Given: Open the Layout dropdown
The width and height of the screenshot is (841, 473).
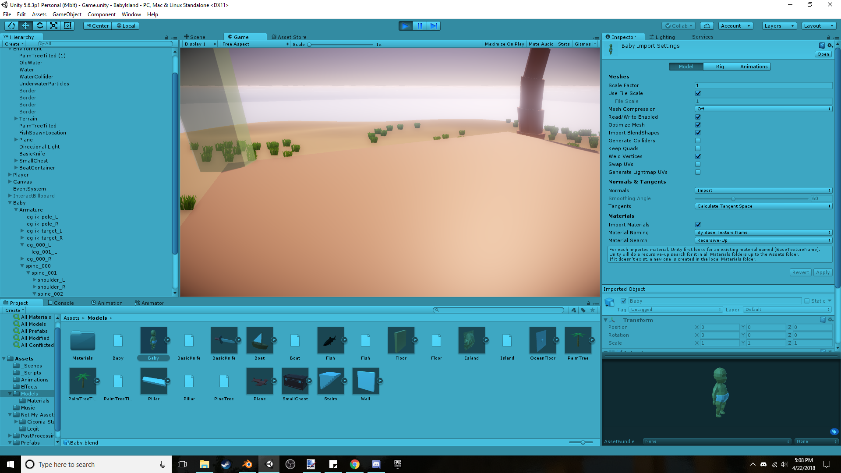Looking at the screenshot, I should 818,26.
